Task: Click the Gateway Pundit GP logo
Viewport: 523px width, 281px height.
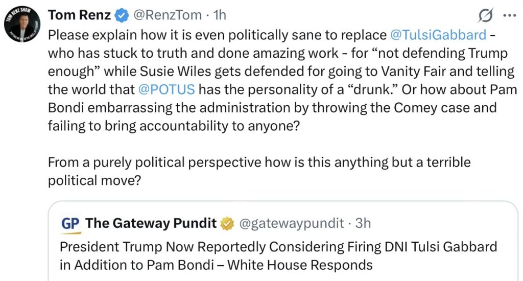Action: click(70, 224)
